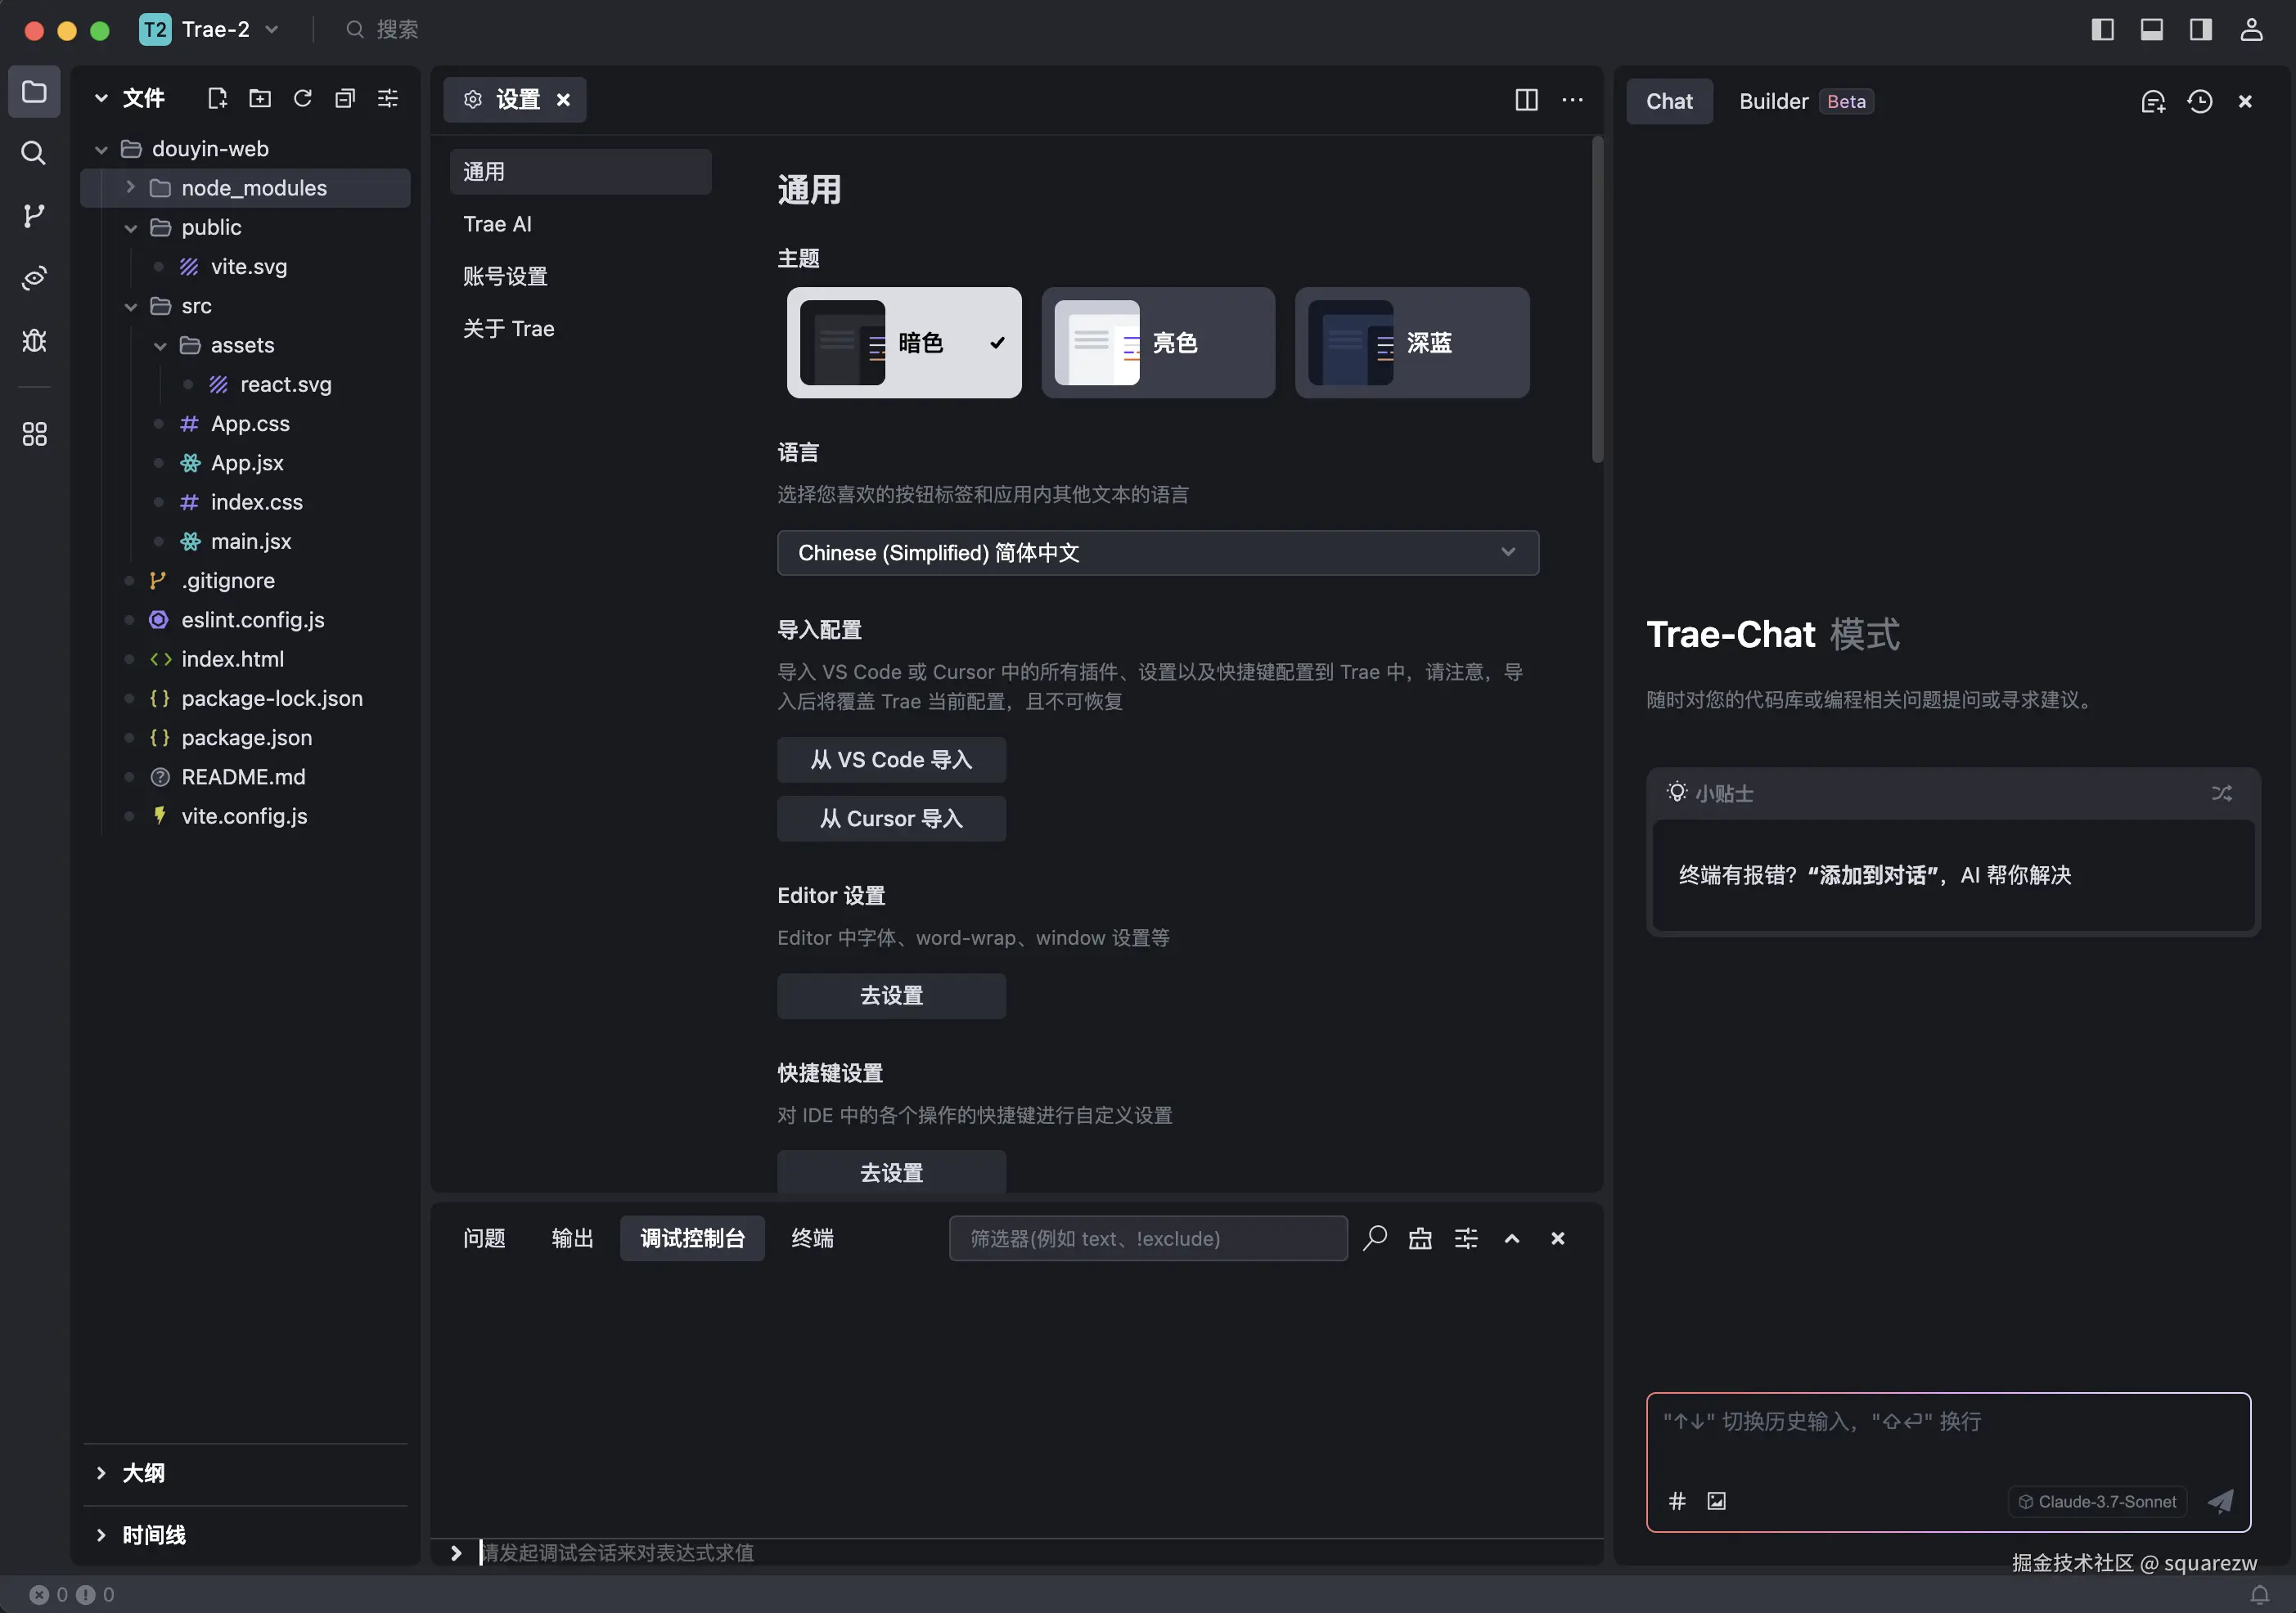The image size is (2296, 1613).
Task: Click the new file icon in explorer
Action: click(217, 98)
